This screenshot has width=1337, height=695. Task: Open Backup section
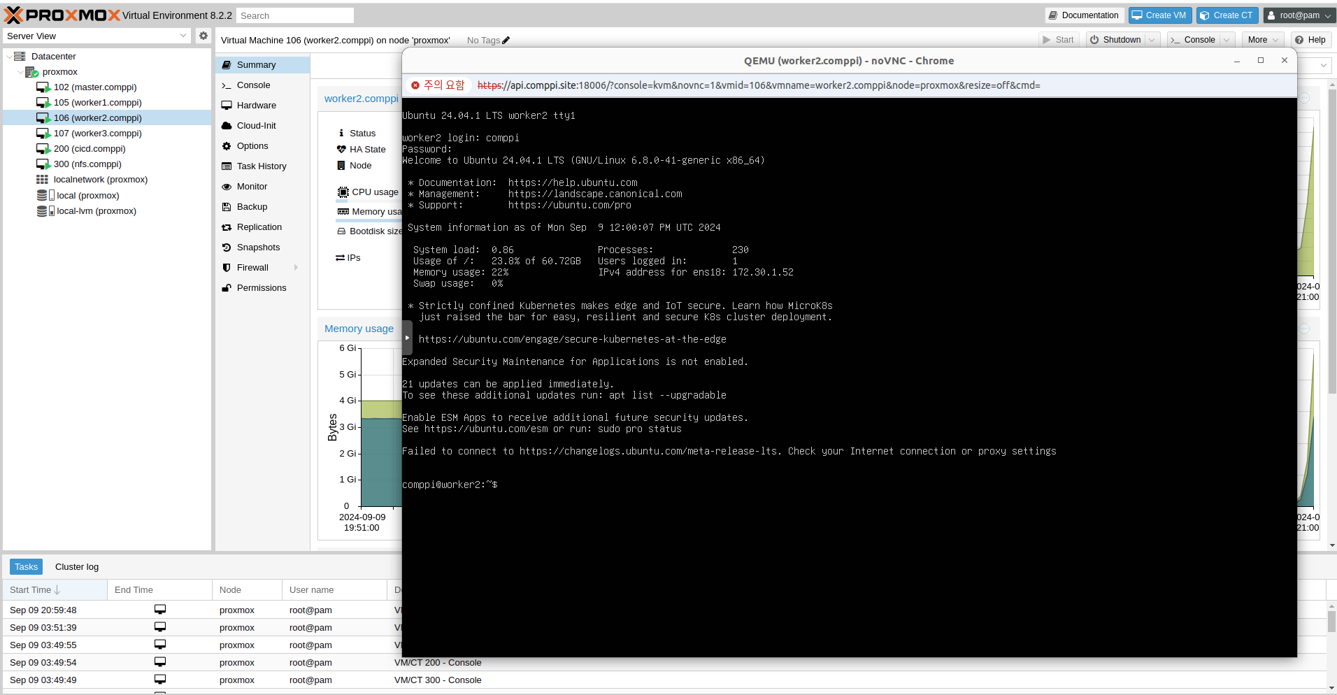click(x=262, y=207)
